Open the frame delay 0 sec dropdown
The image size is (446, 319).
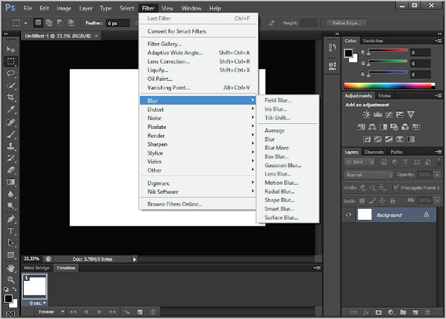(38, 304)
